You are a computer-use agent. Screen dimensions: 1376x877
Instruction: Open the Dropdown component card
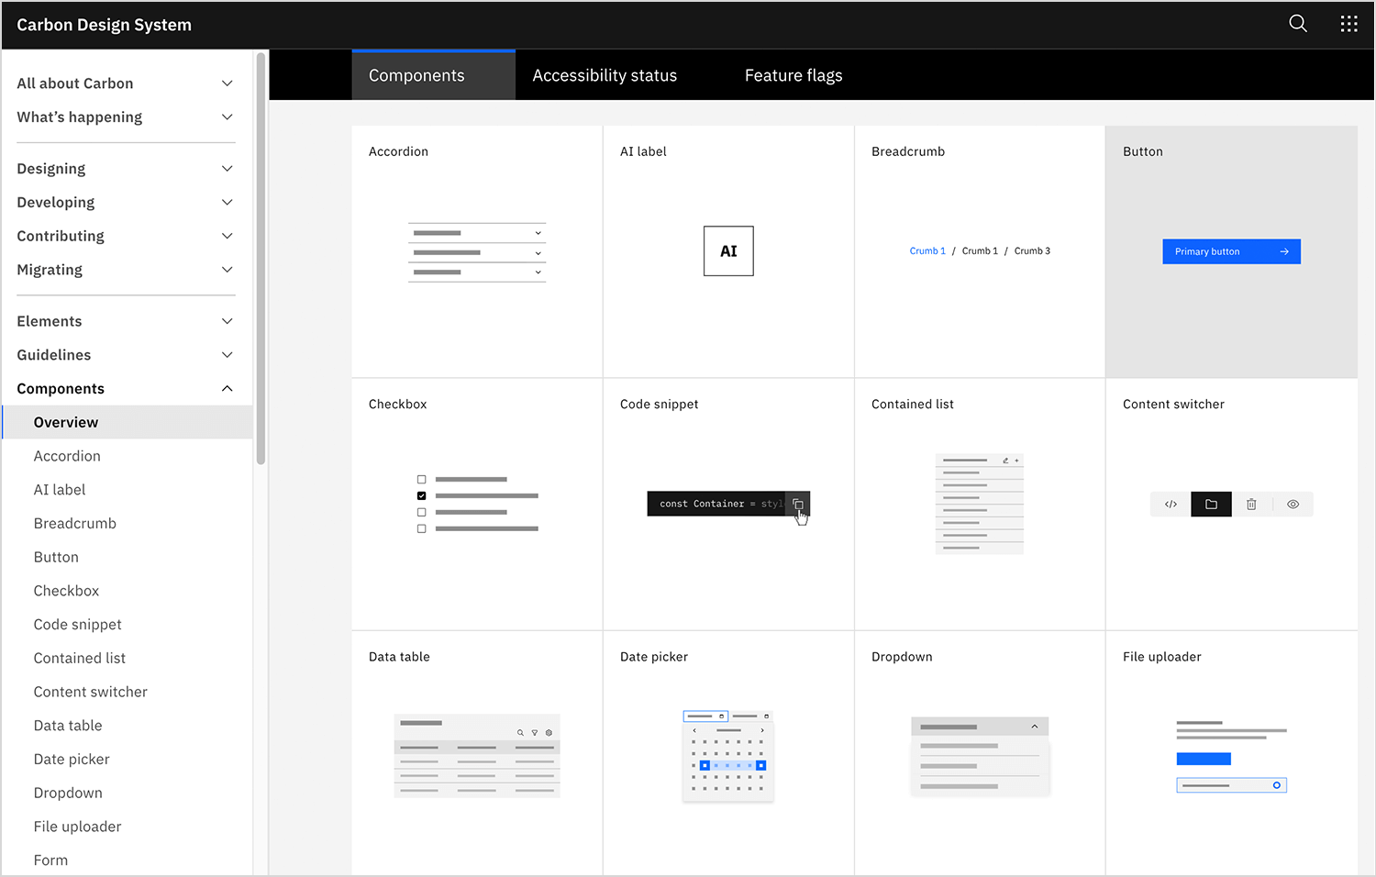point(980,753)
